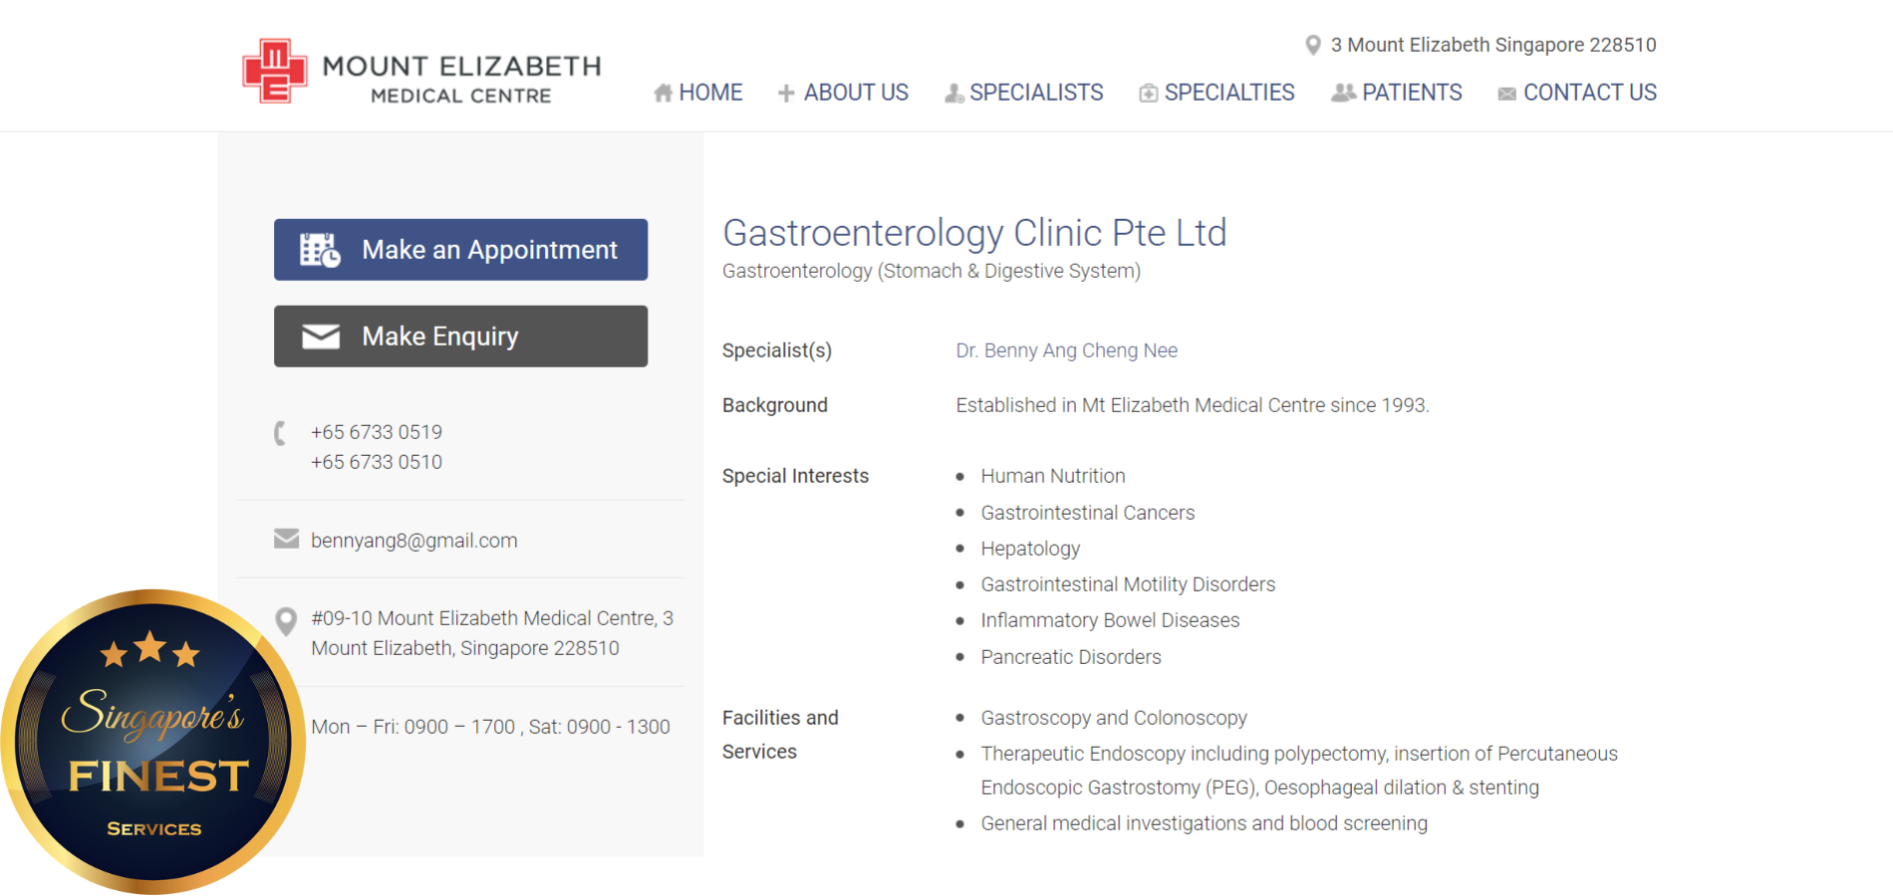Open the HOME menu item
Screen dimensions: 1893x896
(x=710, y=93)
